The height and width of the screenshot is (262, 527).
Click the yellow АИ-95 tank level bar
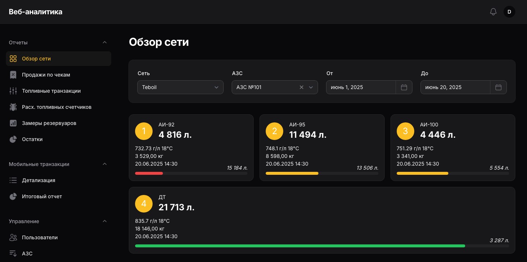pyautogui.click(x=292, y=173)
